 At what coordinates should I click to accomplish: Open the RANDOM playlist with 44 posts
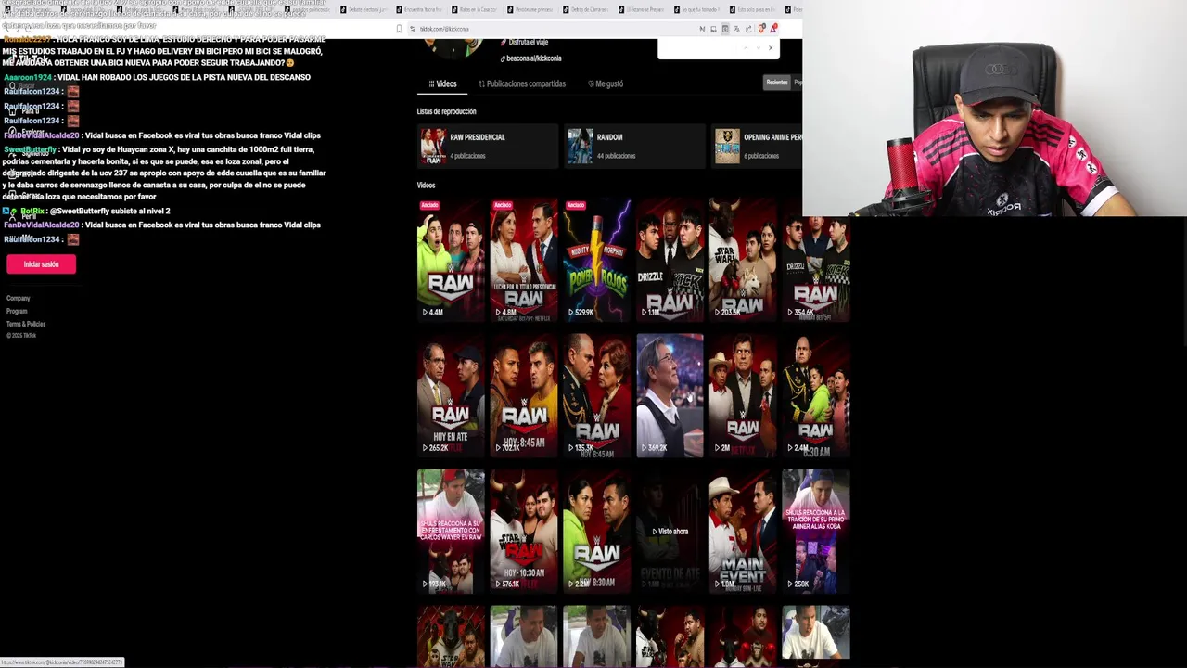coord(635,147)
